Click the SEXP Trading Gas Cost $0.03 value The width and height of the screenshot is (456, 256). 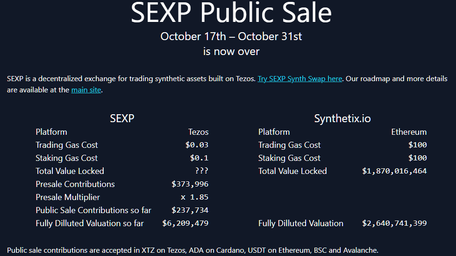point(197,145)
